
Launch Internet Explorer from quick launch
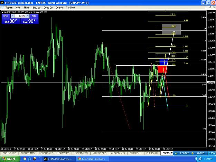(x=29, y=159)
